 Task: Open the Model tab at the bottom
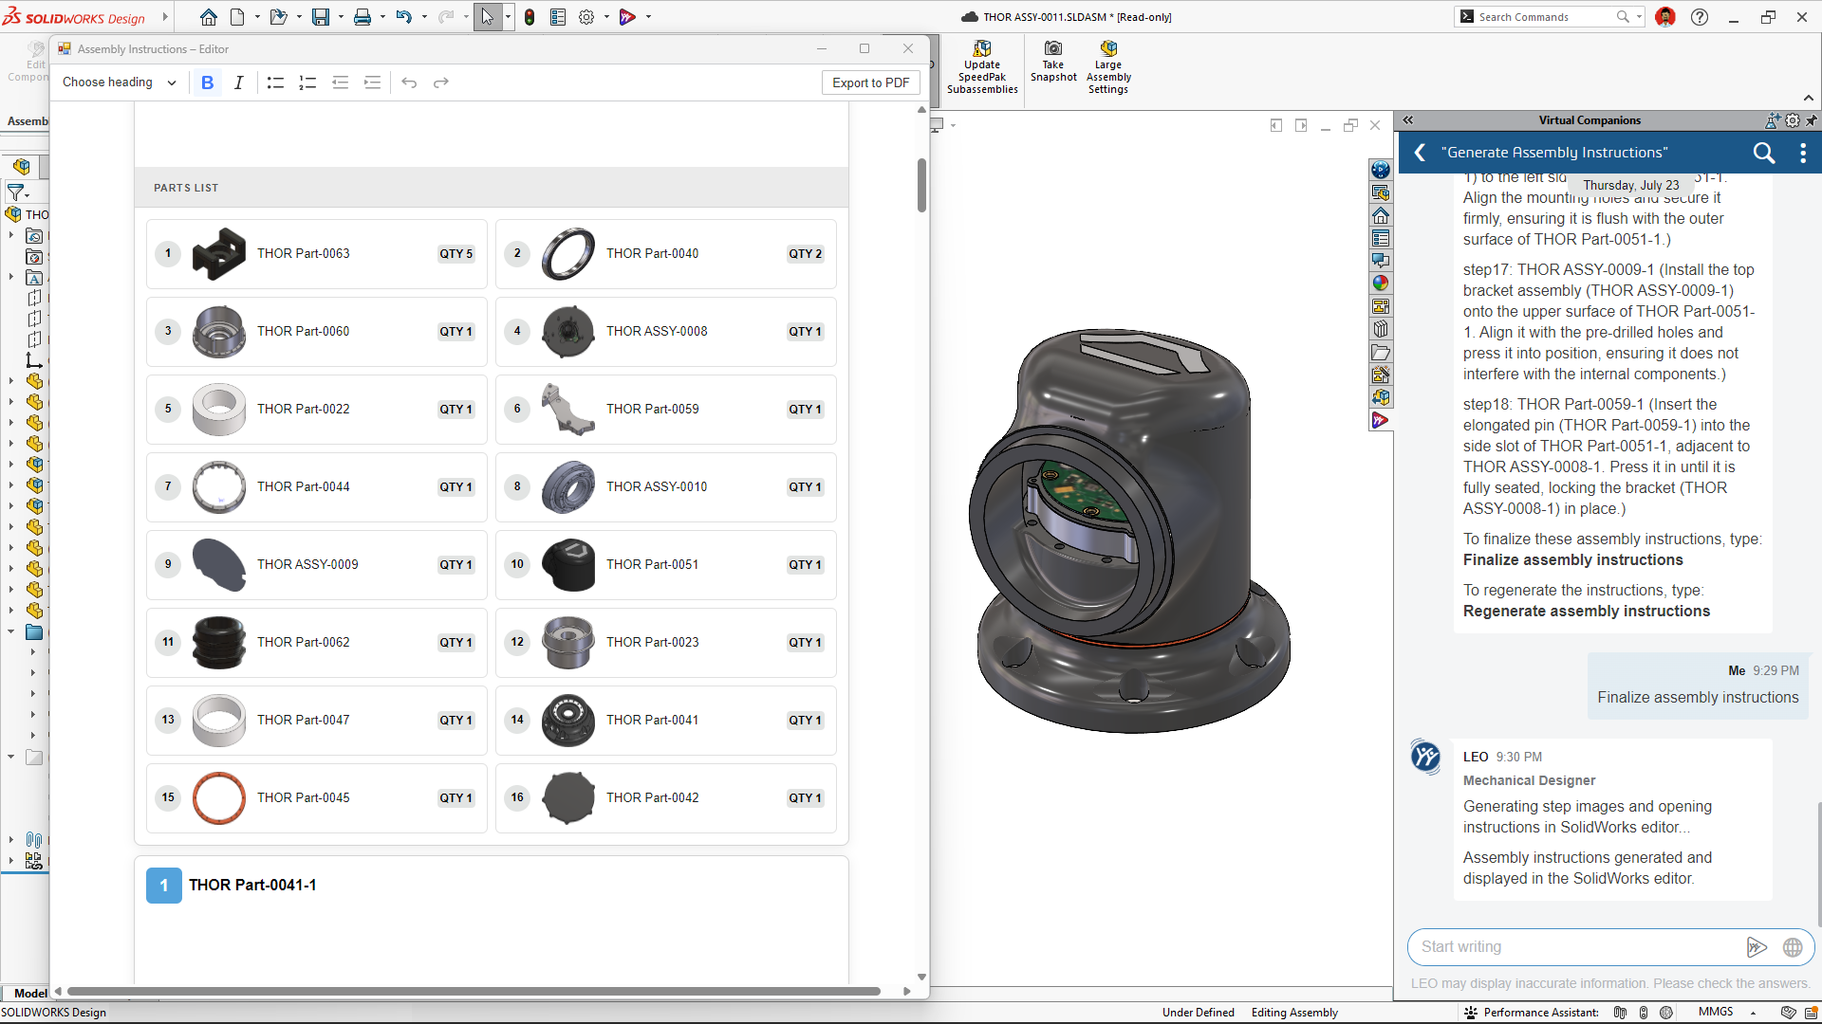coord(30,994)
